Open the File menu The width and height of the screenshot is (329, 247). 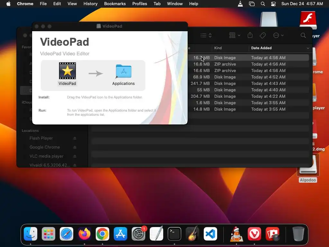43,4
